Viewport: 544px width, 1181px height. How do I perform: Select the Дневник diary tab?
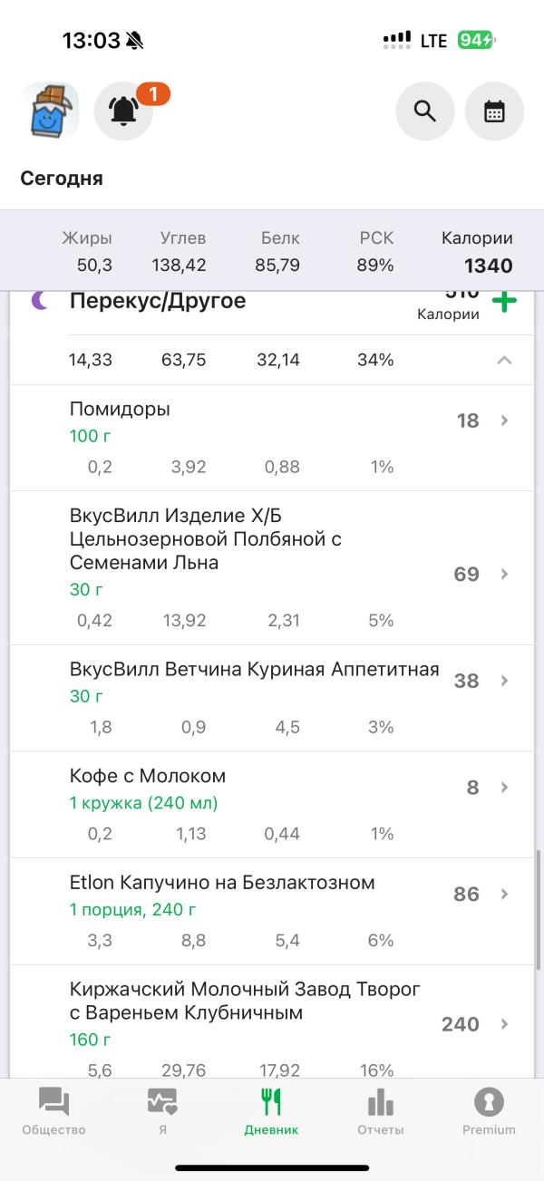[271, 1112]
